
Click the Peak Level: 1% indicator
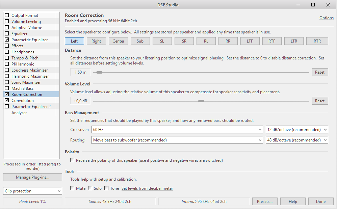click(32, 202)
